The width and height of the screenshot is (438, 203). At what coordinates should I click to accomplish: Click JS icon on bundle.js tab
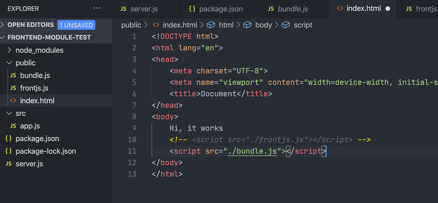tap(271, 9)
